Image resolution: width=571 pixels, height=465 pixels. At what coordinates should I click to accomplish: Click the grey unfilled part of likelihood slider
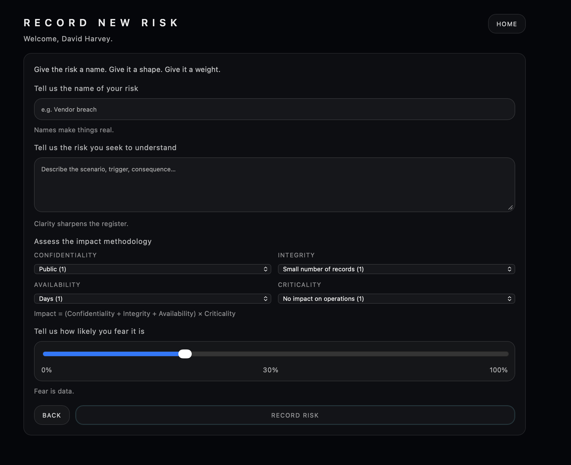tap(349, 354)
